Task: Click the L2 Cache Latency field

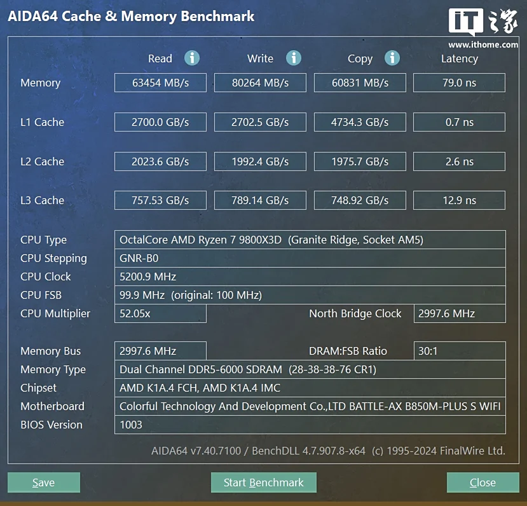Action: pos(459,161)
